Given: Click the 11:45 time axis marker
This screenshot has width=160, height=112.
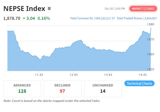Looking at the screenshot, I should click(39, 75).
